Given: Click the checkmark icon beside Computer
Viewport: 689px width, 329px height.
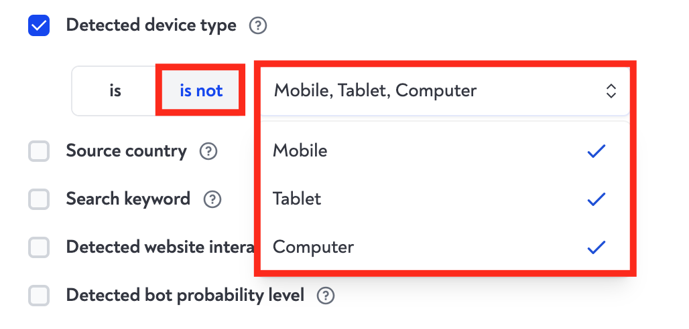Looking at the screenshot, I should point(596,247).
